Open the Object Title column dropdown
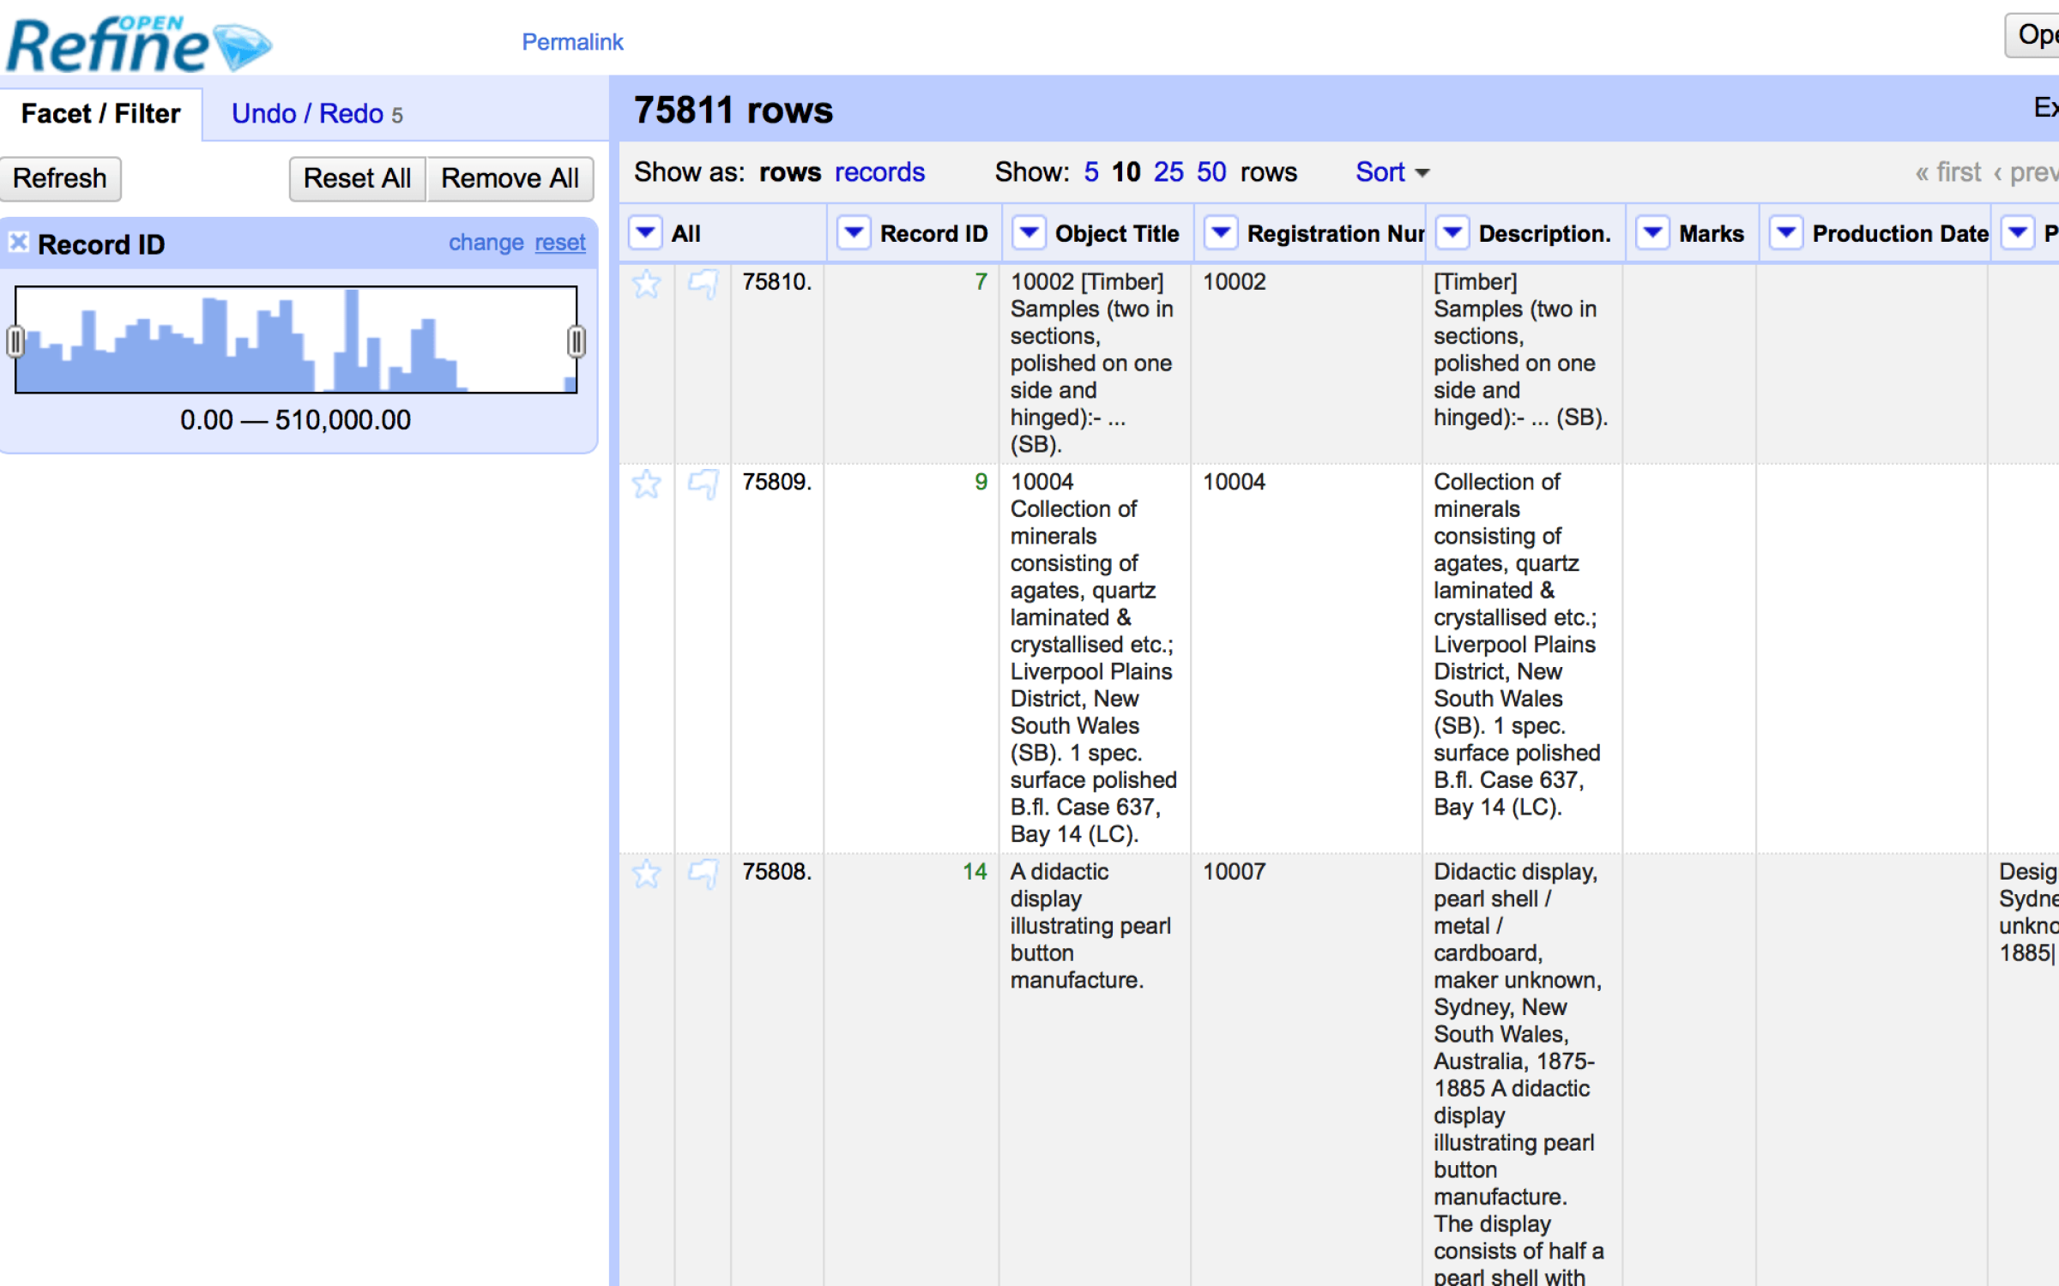Image resolution: width=2059 pixels, height=1286 pixels. coord(1029,233)
